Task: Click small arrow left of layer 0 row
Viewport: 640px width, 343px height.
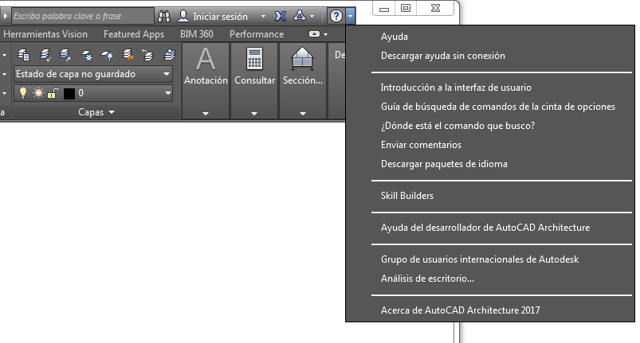Action: 4,93
